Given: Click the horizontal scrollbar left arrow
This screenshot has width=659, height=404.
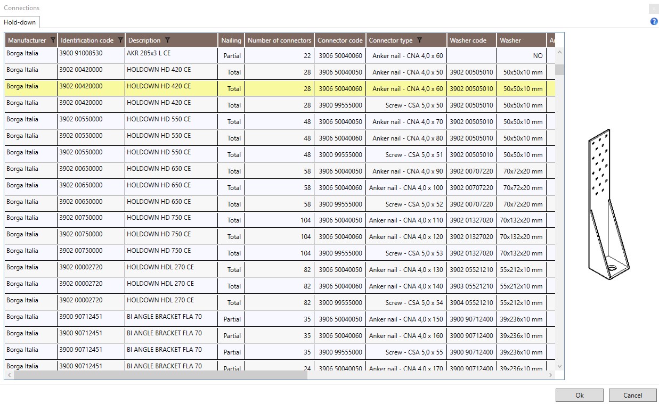Looking at the screenshot, I should pyautogui.click(x=9, y=375).
